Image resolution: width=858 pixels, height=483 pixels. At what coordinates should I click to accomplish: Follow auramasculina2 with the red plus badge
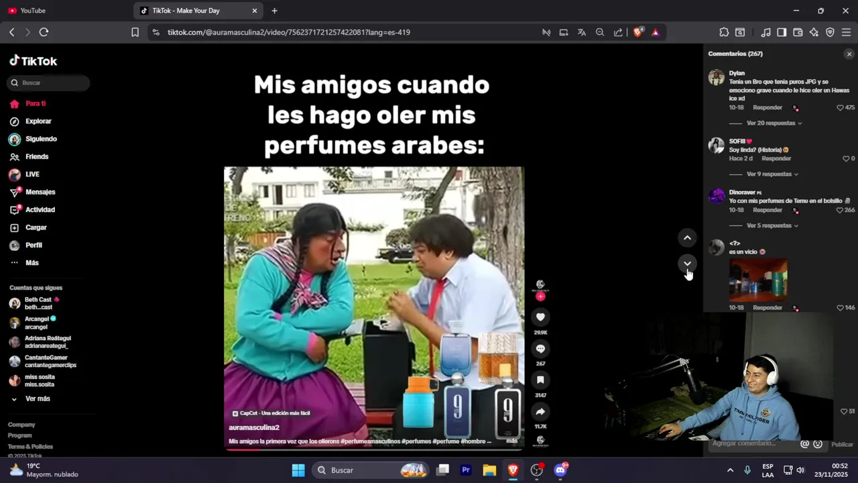[540, 297]
